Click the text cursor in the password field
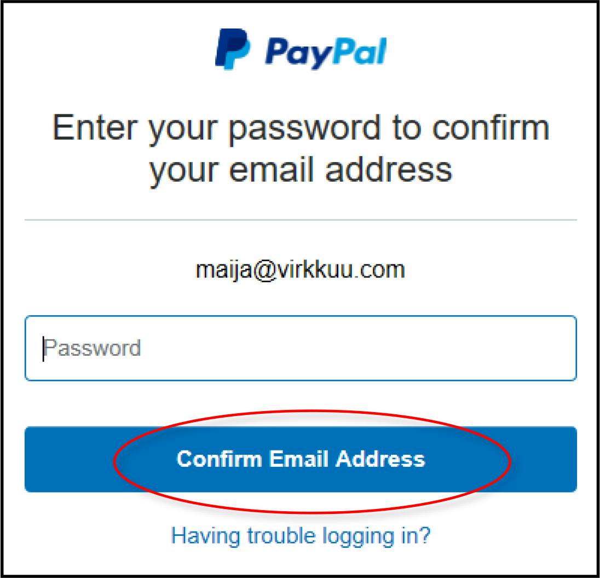 click(43, 349)
